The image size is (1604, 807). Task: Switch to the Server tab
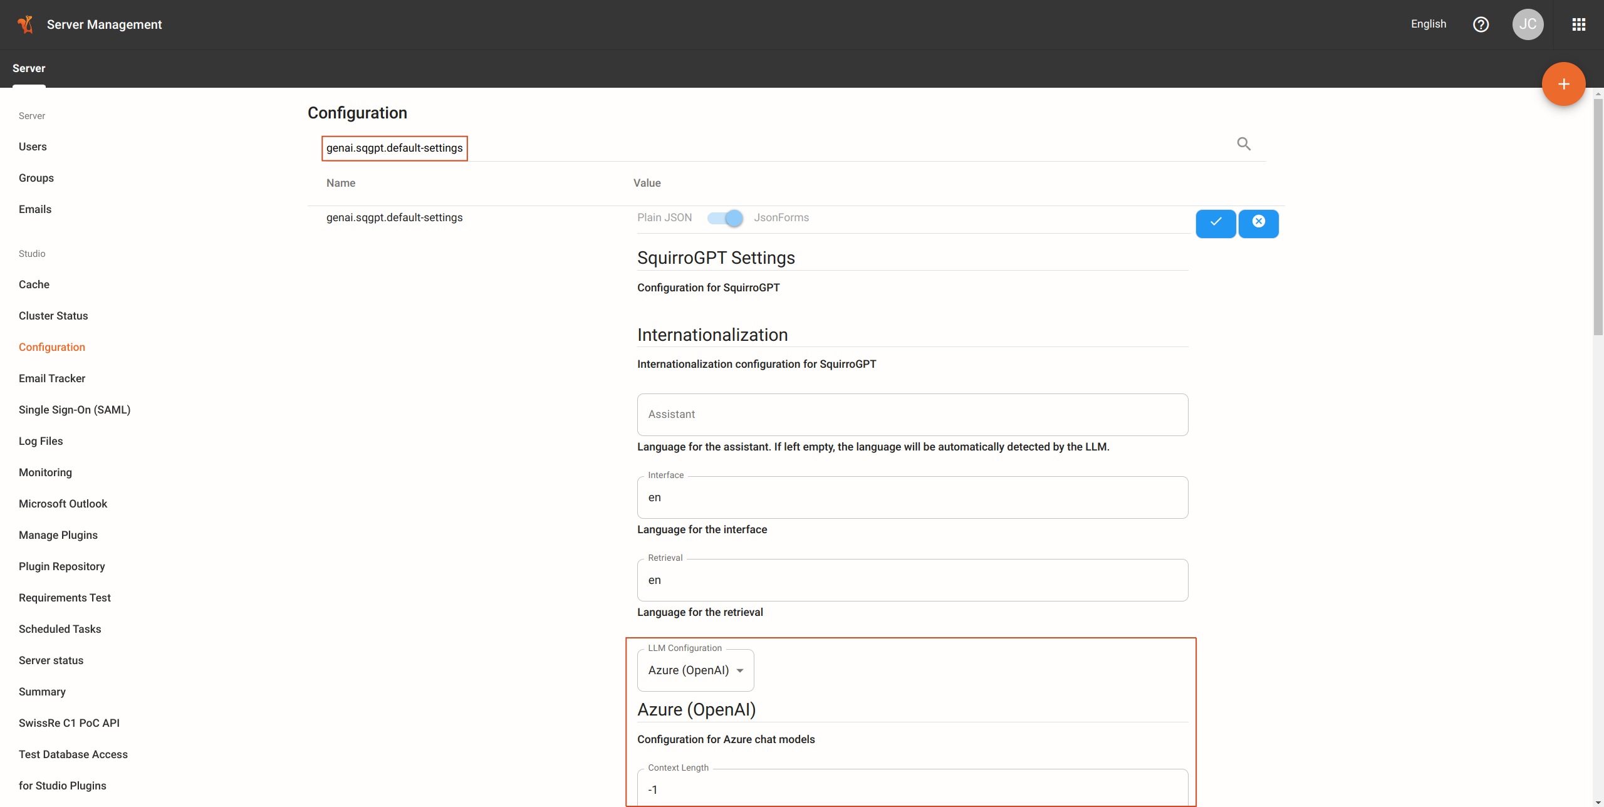[29, 68]
